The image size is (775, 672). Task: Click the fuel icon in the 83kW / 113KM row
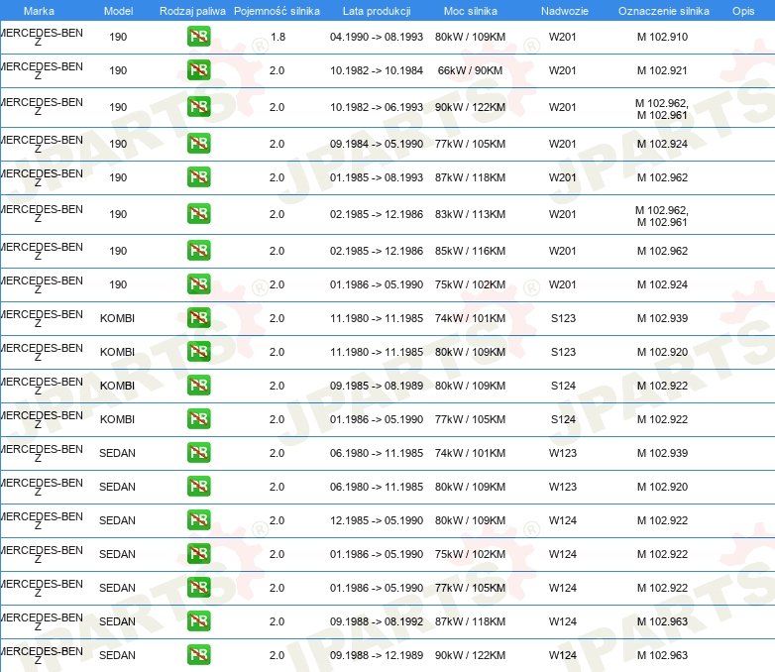(x=198, y=214)
